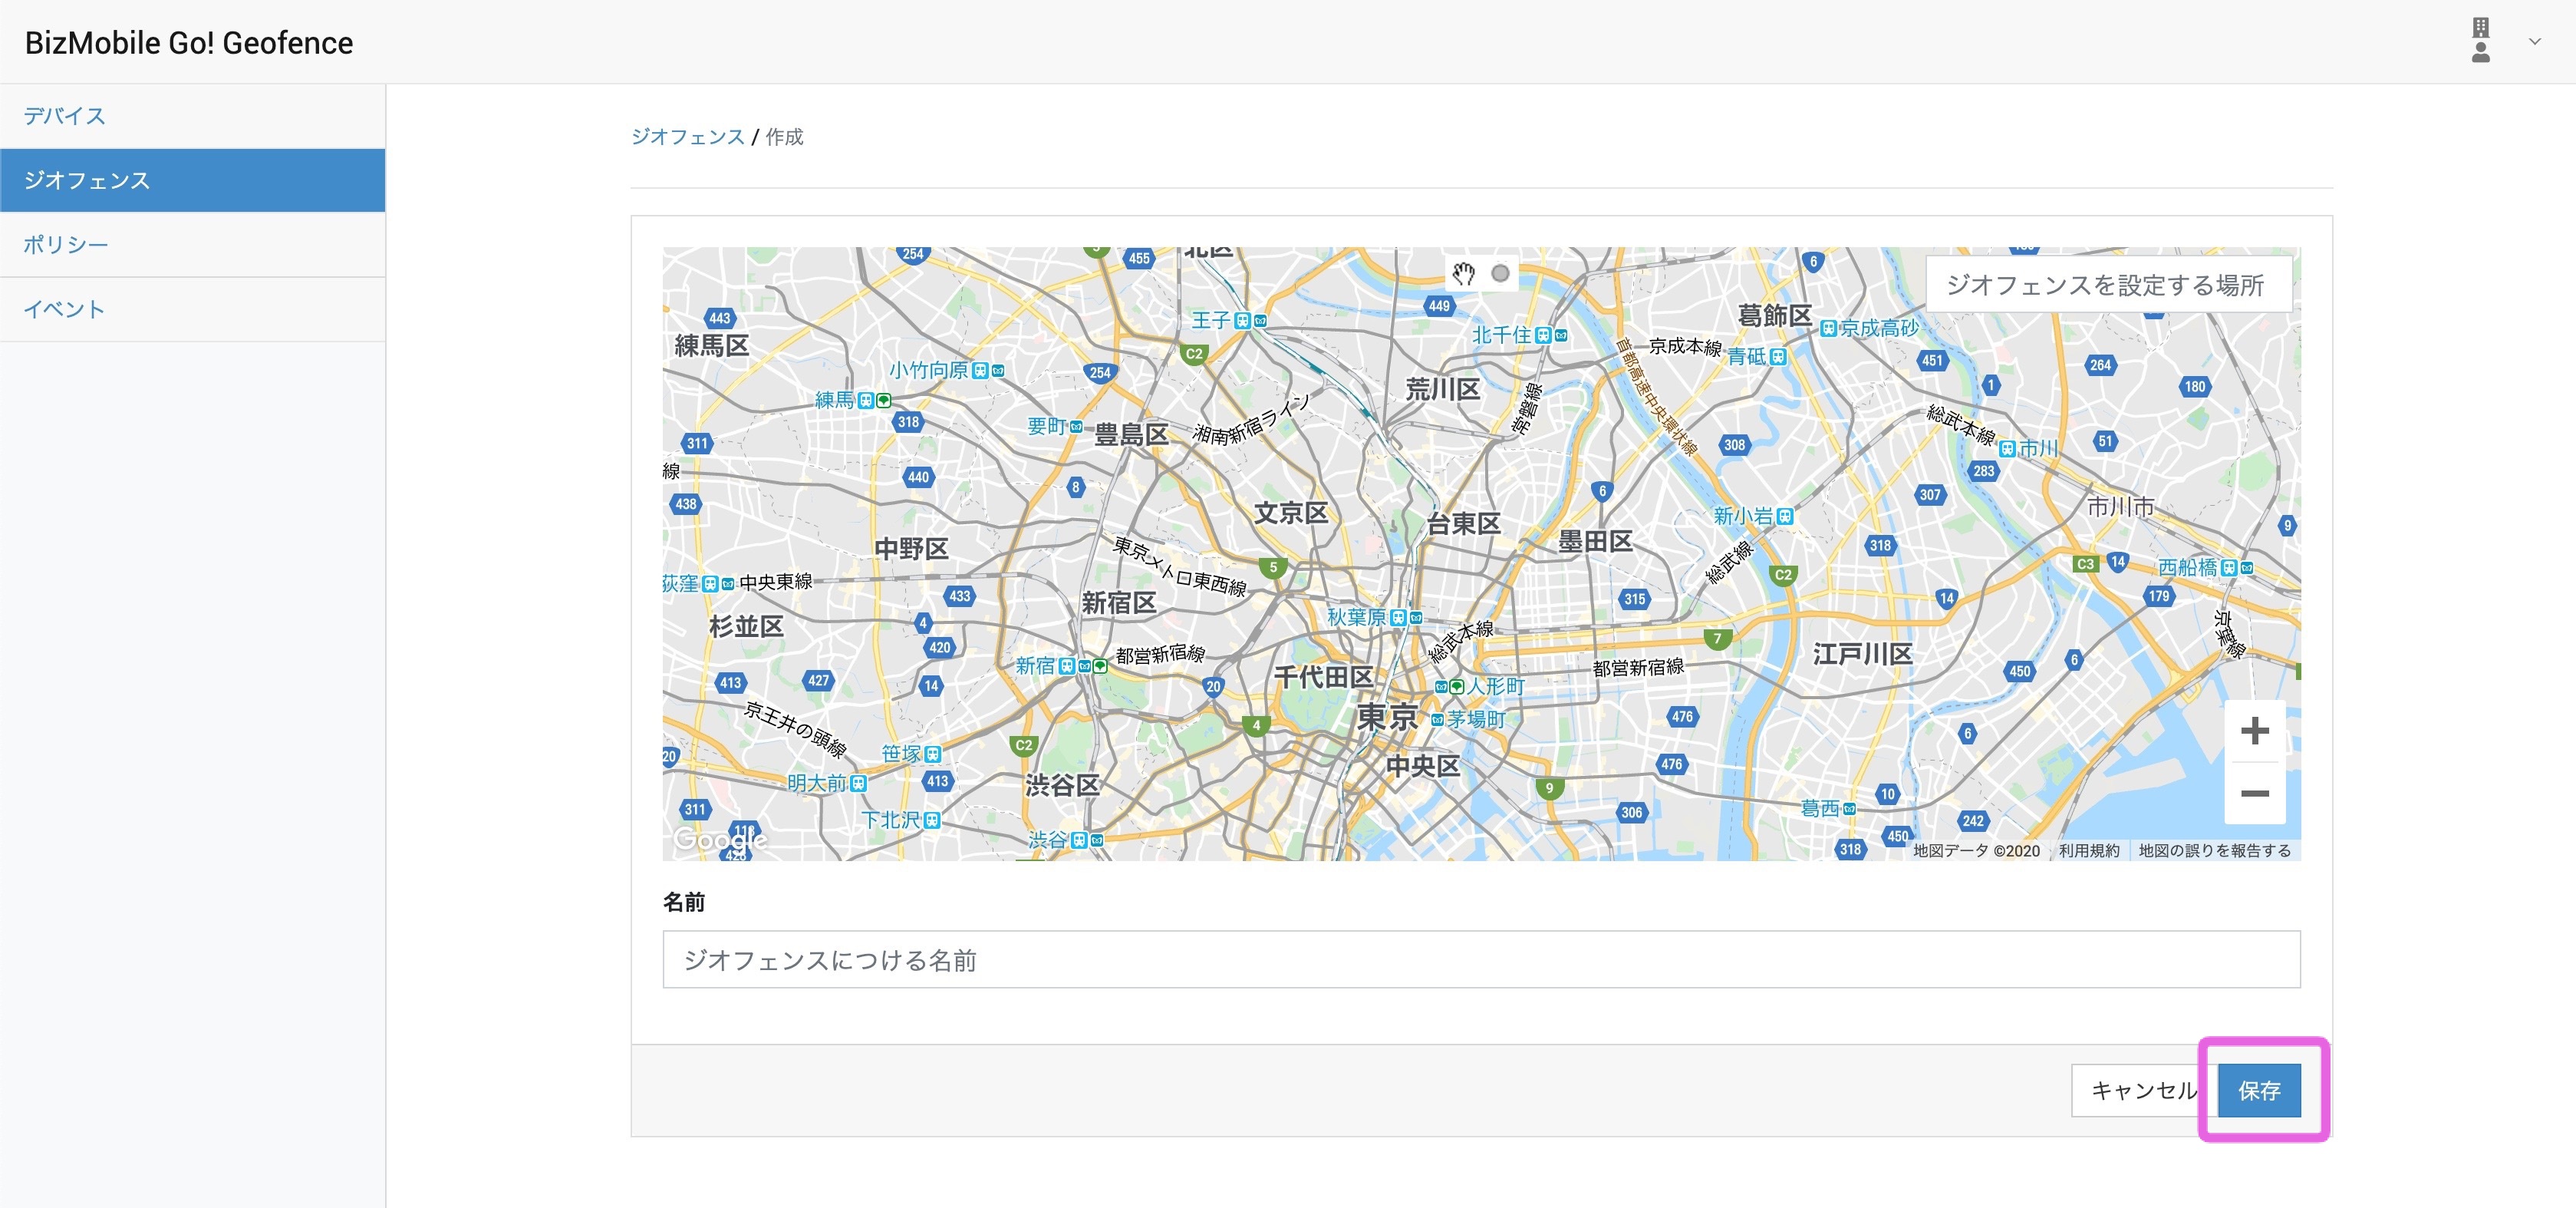Open the ポリシー sidebar menu item
This screenshot has height=1208, width=2576.
tap(66, 245)
